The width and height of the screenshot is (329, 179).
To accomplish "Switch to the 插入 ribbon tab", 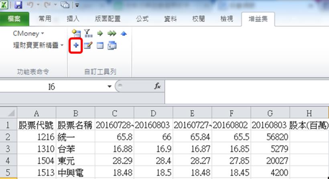I will [x=73, y=19].
